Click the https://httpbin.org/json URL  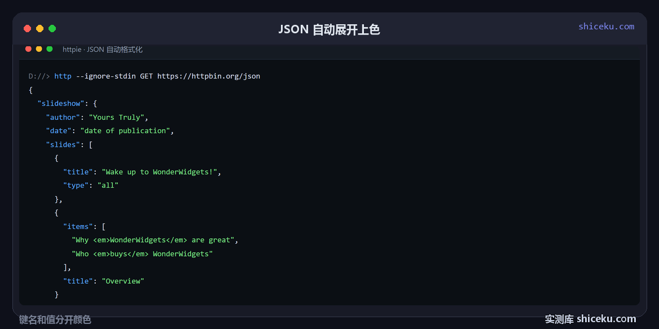point(208,77)
